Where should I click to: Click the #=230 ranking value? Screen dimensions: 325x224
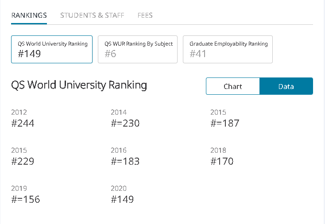click(125, 123)
